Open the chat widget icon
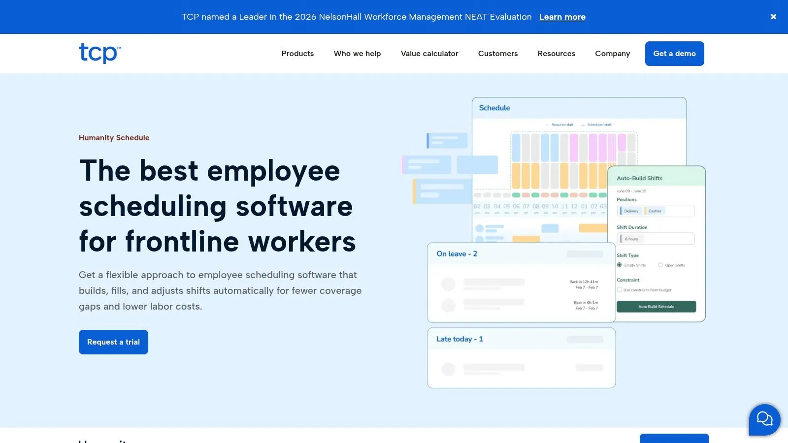Screen dimensions: 788x443 click(x=764, y=419)
